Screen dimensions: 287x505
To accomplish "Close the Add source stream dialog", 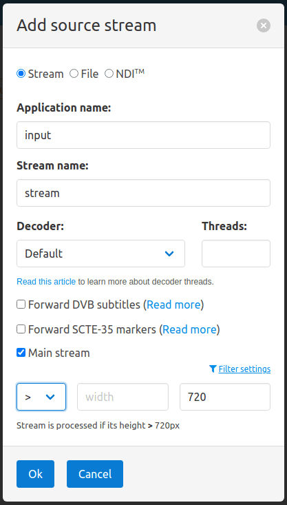I will coord(263,25).
